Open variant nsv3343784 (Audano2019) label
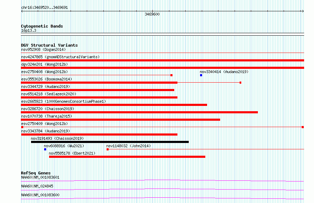The image size is (314, 203). coord(46,131)
